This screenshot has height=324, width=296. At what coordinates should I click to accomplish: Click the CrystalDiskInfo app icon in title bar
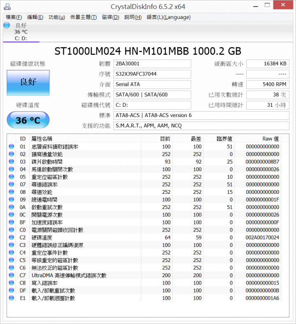[7, 7]
